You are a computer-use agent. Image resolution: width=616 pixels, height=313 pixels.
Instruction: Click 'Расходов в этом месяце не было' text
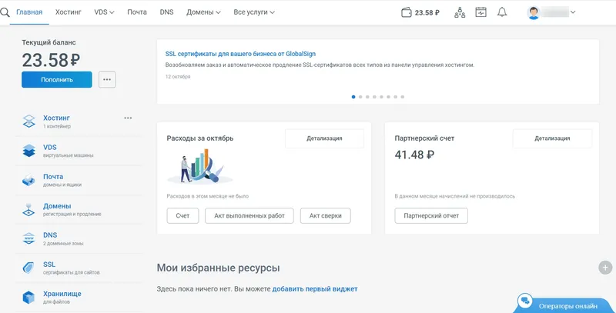[207, 196]
